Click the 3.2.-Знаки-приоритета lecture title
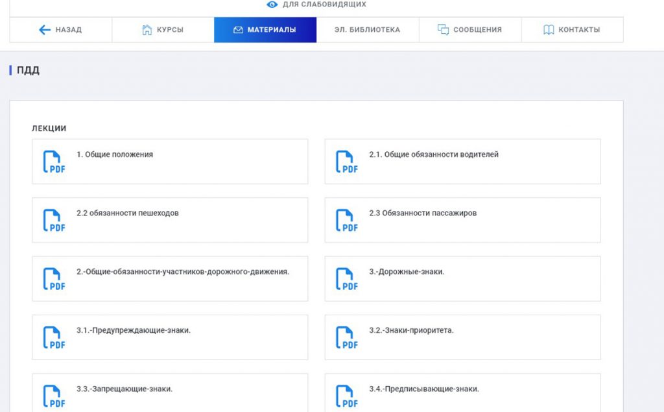 click(x=411, y=330)
